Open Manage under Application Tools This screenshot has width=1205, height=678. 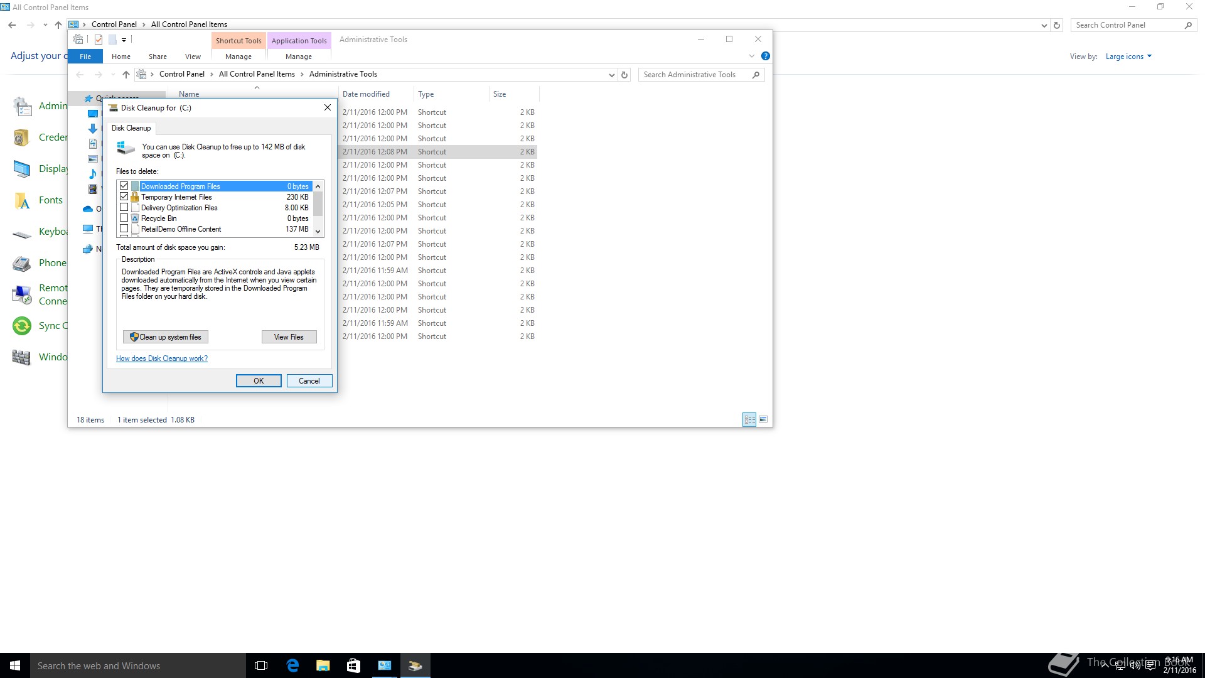tap(299, 56)
